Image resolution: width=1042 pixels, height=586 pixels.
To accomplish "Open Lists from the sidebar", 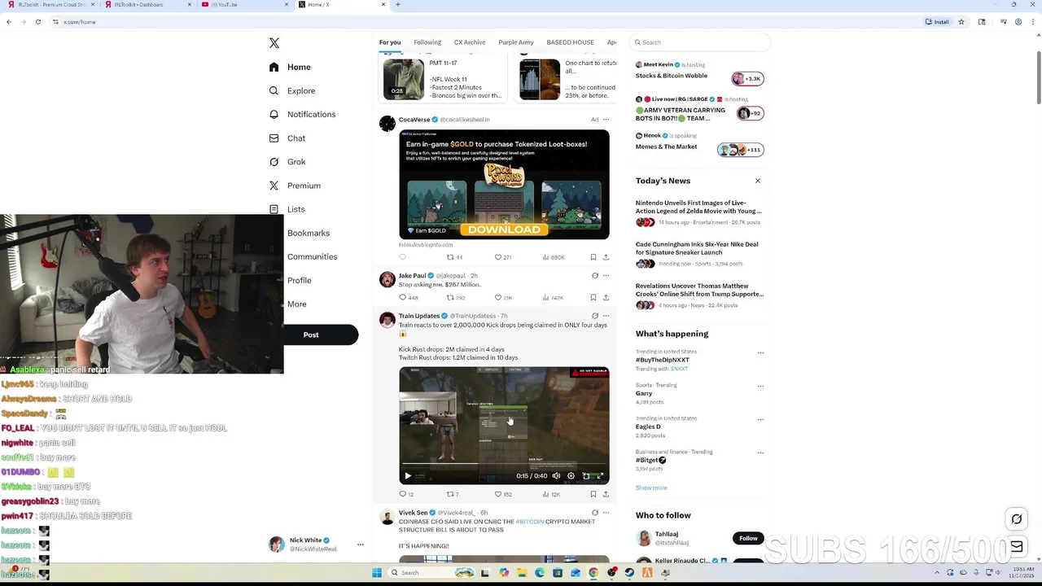I will coord(287,209).
